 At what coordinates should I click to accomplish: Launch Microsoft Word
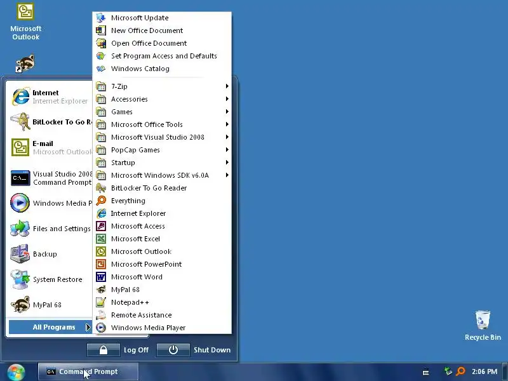tap(162, 277)
